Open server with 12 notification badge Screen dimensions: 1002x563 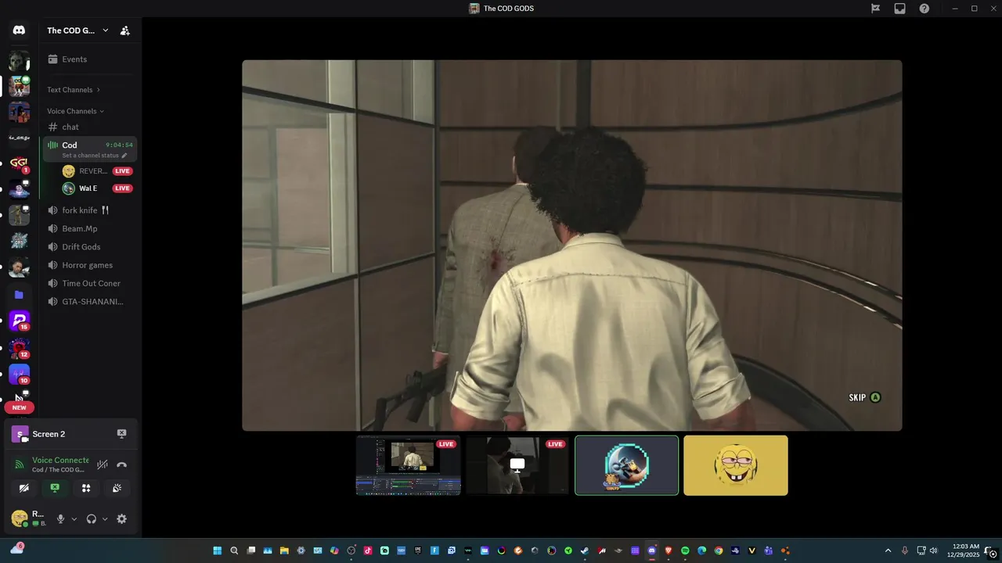point(19,348)
